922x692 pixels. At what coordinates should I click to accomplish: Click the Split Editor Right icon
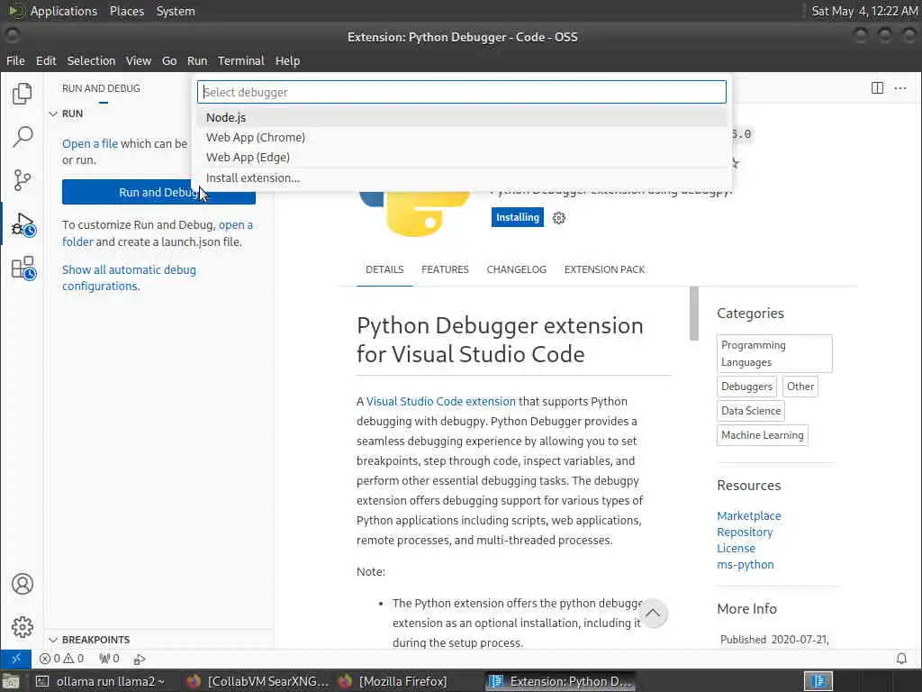877,88
